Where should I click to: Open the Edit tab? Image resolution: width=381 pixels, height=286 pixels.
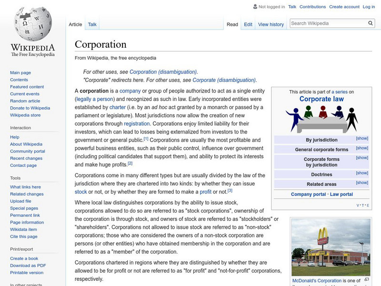(248, 24)
